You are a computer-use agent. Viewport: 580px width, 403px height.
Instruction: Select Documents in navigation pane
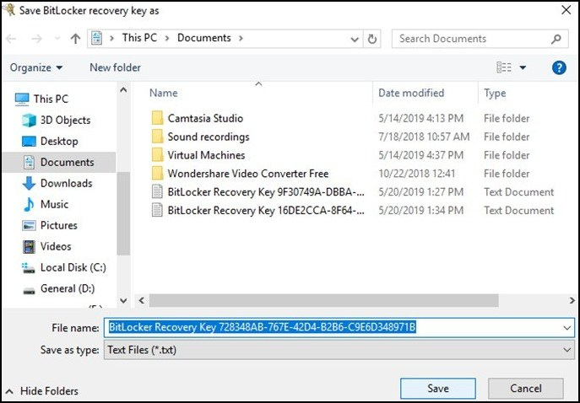(59, 162)
